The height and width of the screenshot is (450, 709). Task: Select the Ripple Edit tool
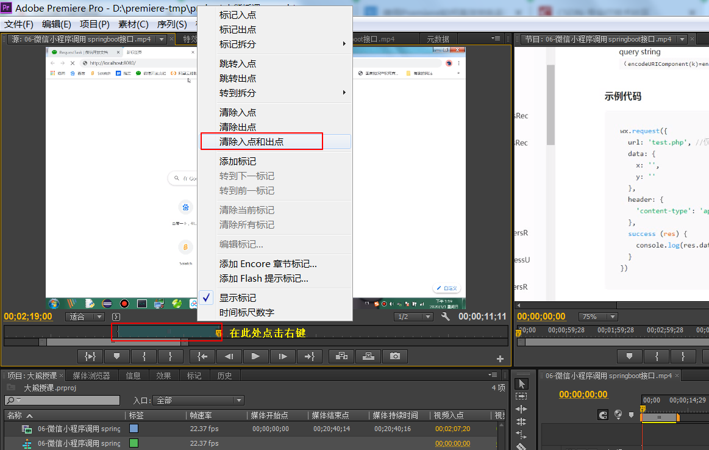522,409
